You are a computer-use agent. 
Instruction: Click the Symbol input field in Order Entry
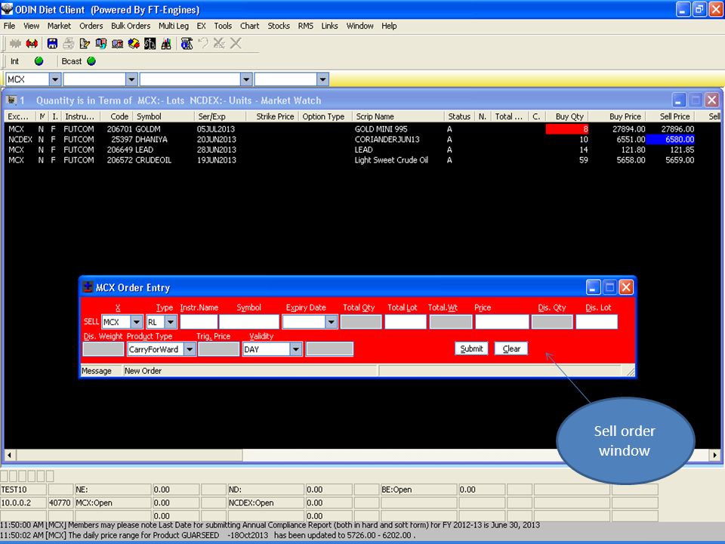point(249,322)
